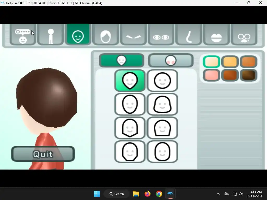
Task: Open the Mii profile and name tab
Action: coord(23,35)
